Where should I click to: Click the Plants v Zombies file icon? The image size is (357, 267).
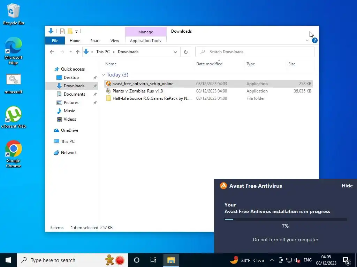[108, 91]
